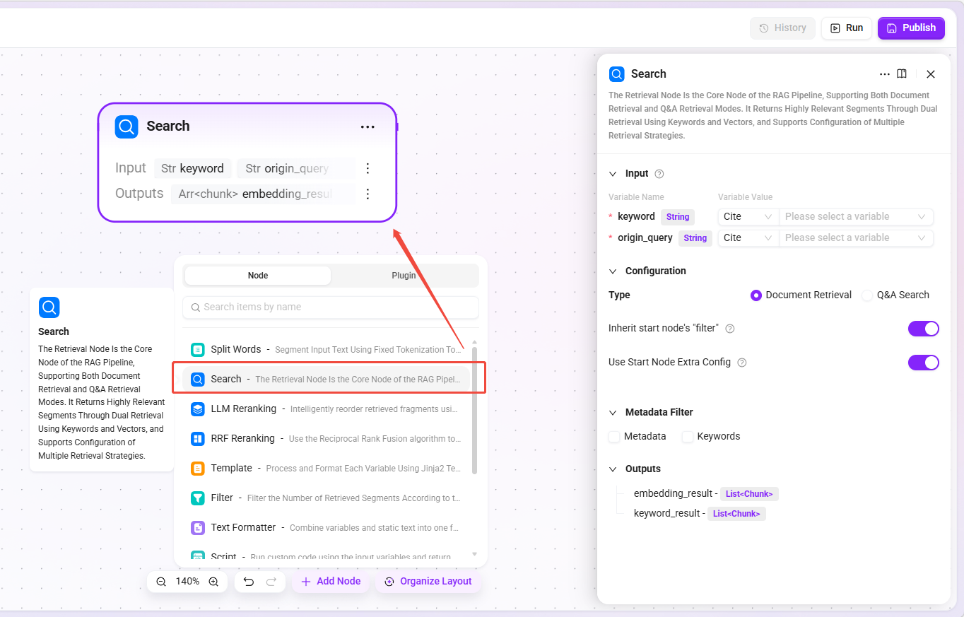Check the Keywords checkbox

(x=688, y=437)
